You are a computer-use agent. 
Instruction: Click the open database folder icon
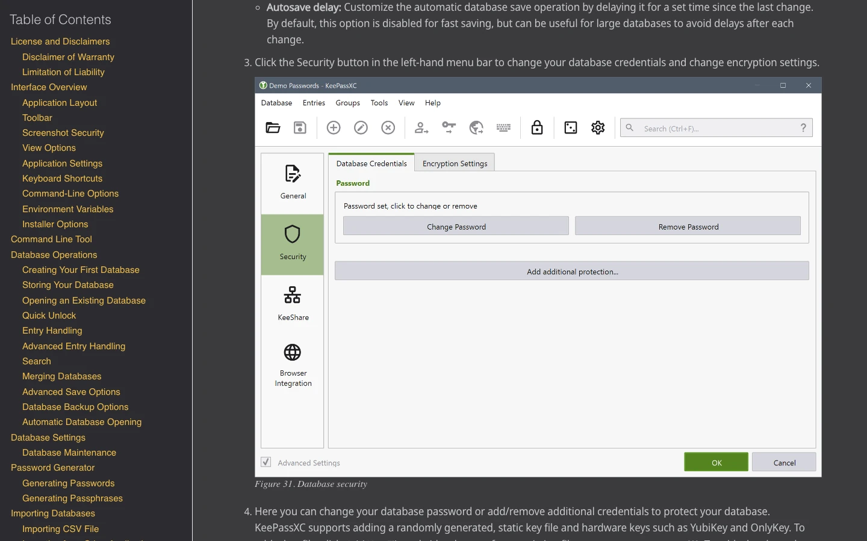[273, 127]
